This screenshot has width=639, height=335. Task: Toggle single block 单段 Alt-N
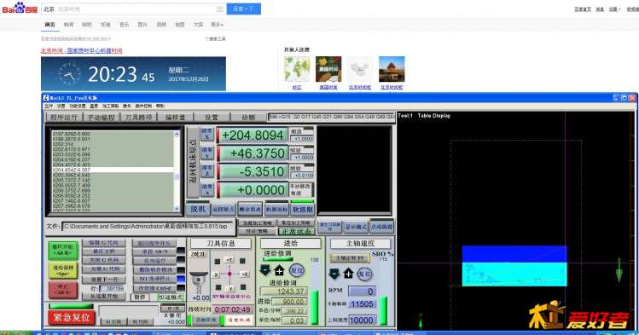click(155, 252)
